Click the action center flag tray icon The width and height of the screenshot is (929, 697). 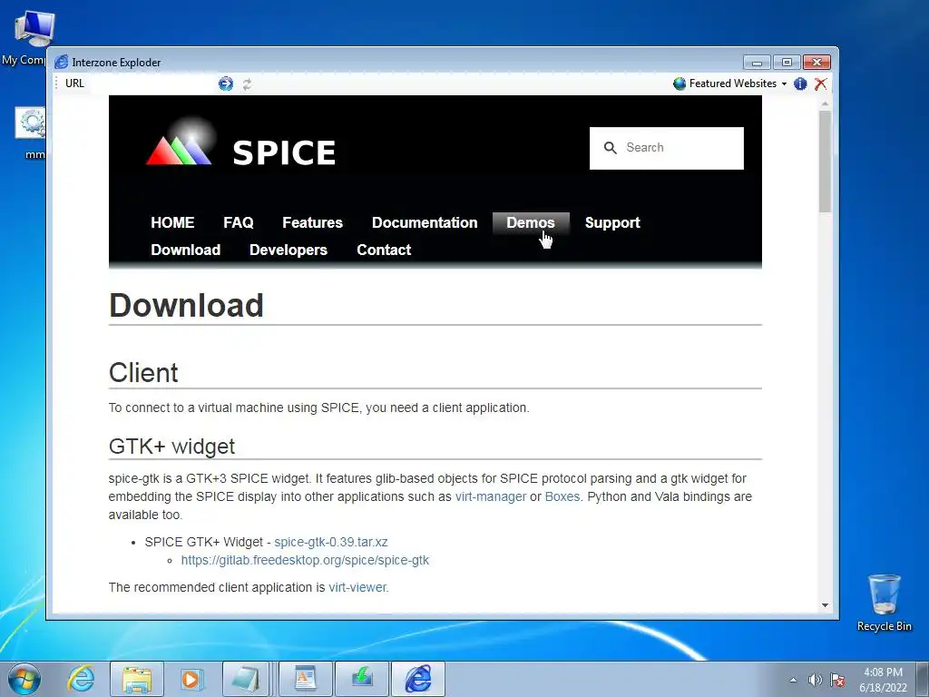point(837,680)
